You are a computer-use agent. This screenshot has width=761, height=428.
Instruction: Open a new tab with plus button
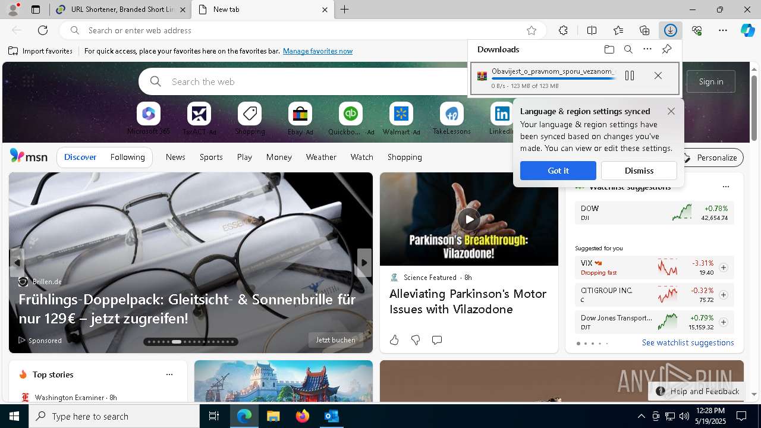345,10
